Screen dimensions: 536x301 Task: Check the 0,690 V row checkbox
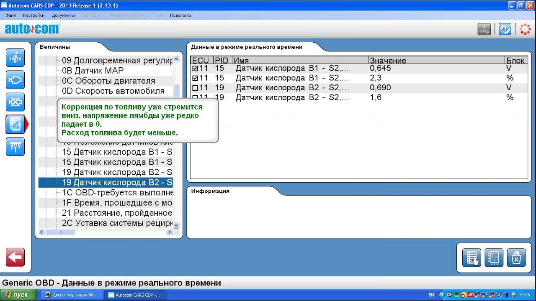coord(195,88)
